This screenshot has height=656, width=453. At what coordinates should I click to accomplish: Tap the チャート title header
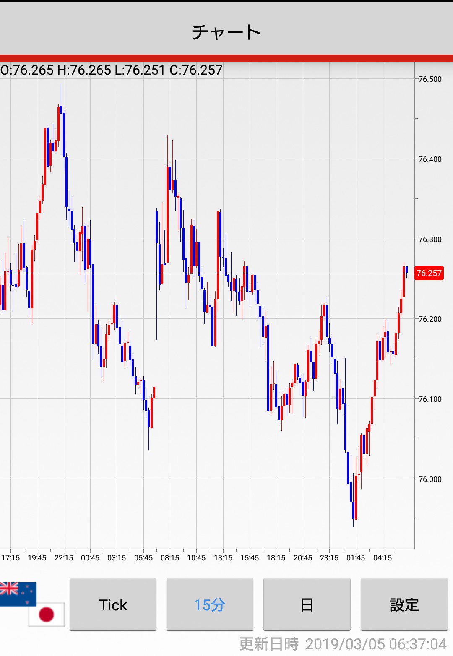(226, 32)
